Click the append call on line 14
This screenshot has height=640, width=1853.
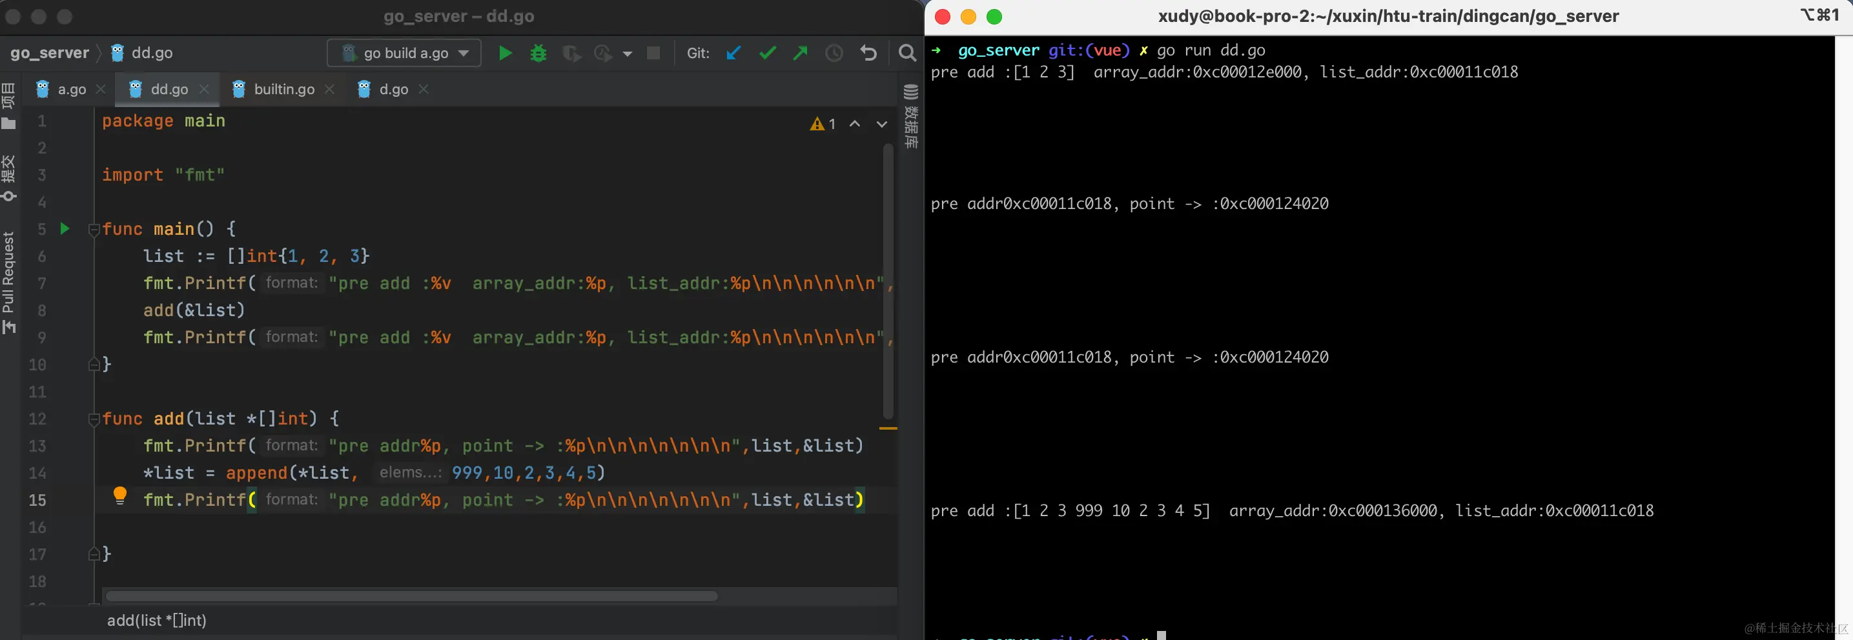pos(374,472)
